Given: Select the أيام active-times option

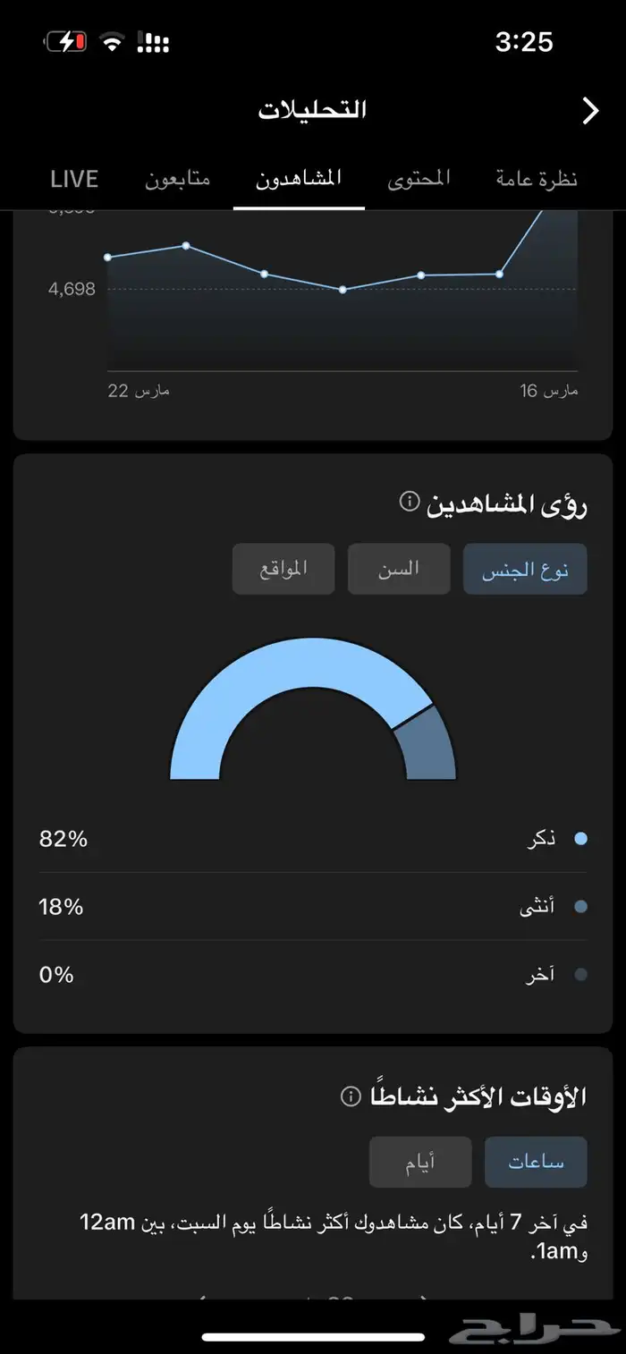Looking at the screenshot, I should (420, 1162).
